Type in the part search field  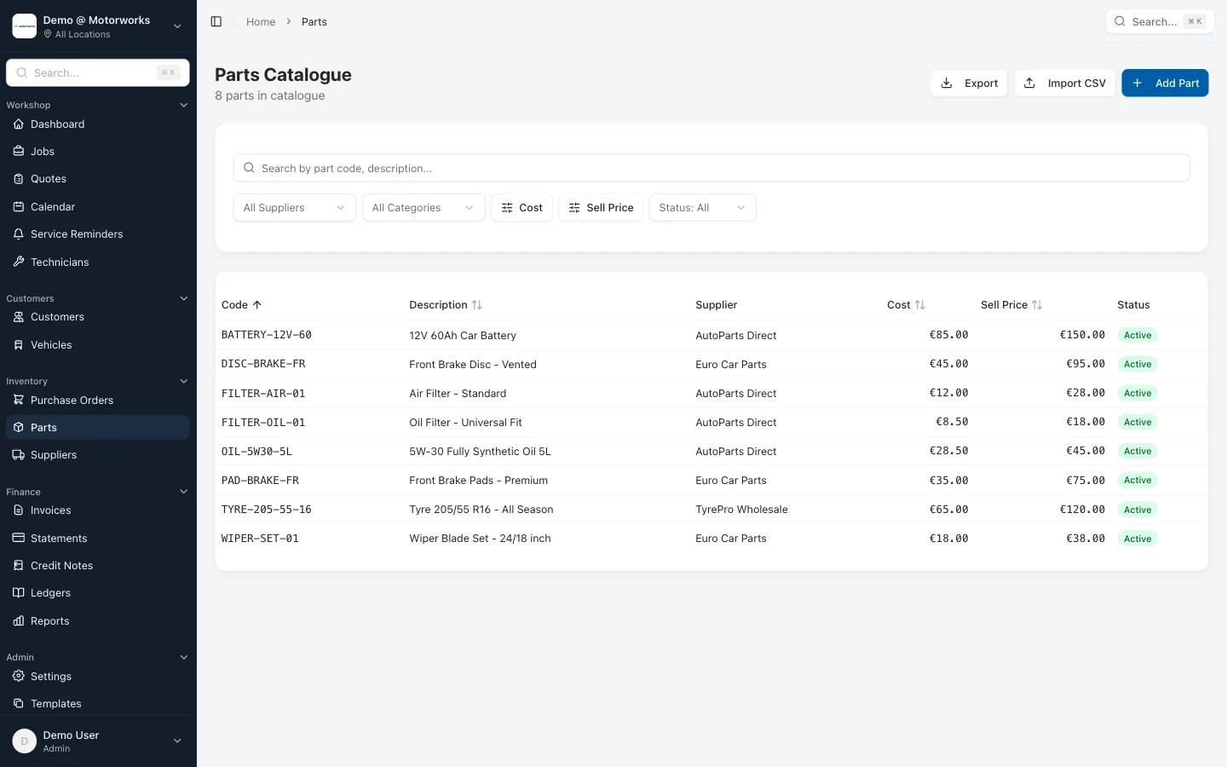[711, 168]
